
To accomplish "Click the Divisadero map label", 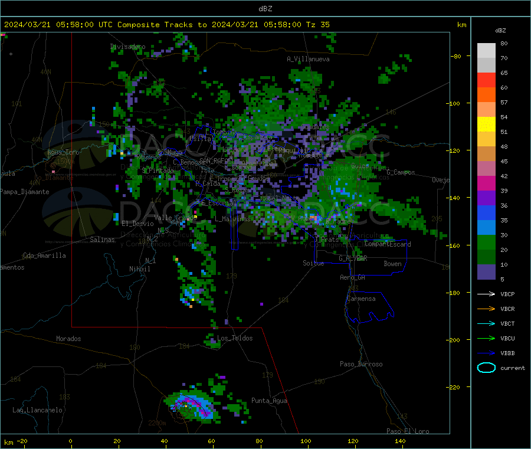I will pyautogui.click(x=128, y=47).
